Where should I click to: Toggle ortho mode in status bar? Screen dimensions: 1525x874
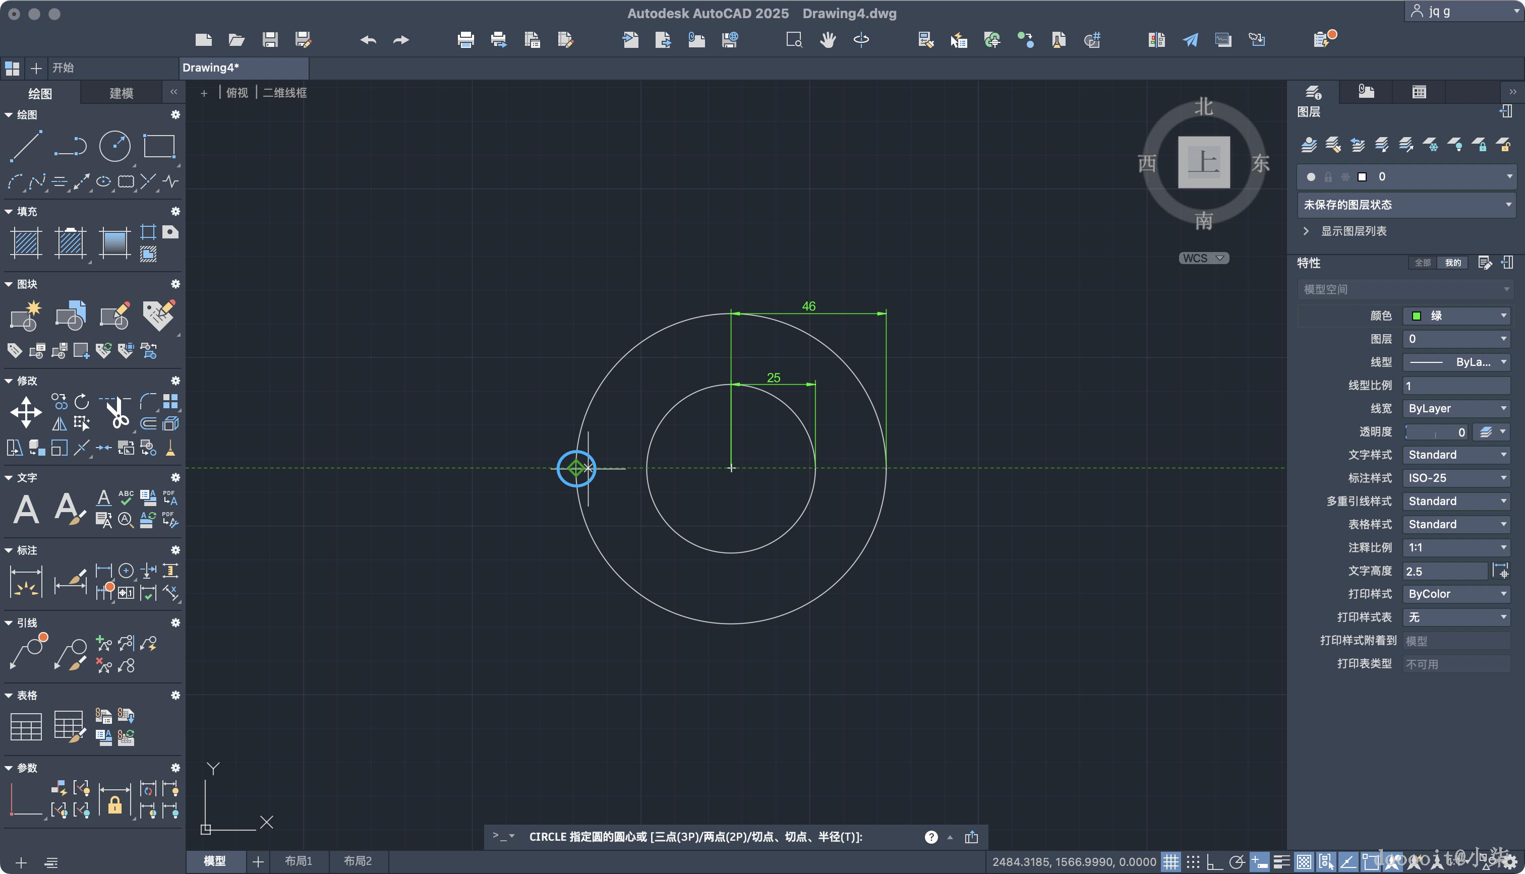1214,862
